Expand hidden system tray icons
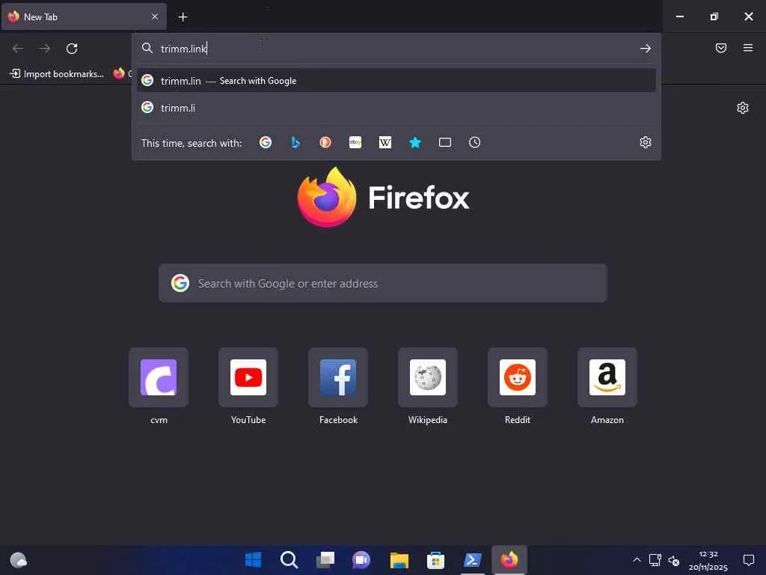Screen dimensions: 766x575 point(637,560)
